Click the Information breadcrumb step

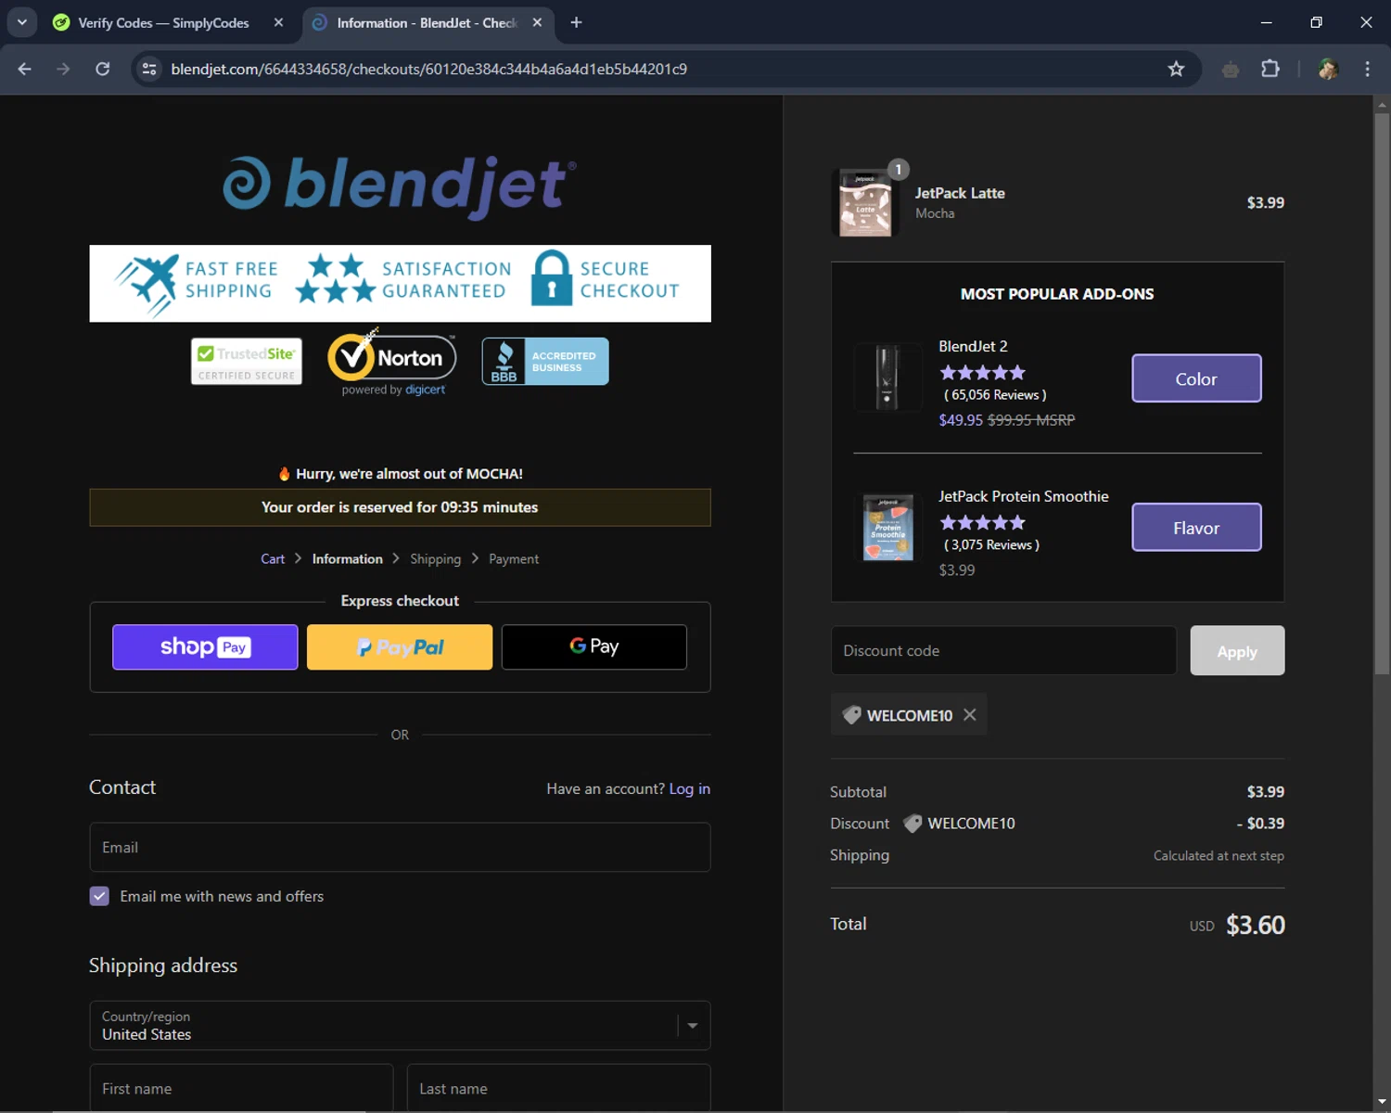tap(347, 558)
